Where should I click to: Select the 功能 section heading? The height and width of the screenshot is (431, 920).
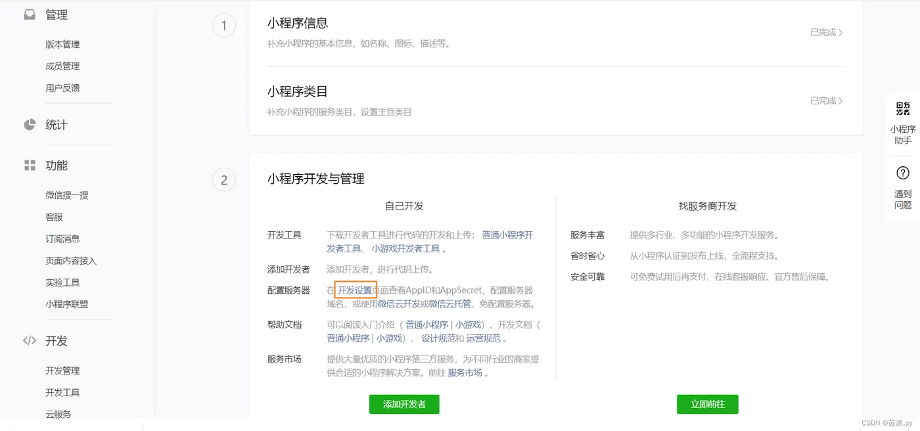pos(57,165)
